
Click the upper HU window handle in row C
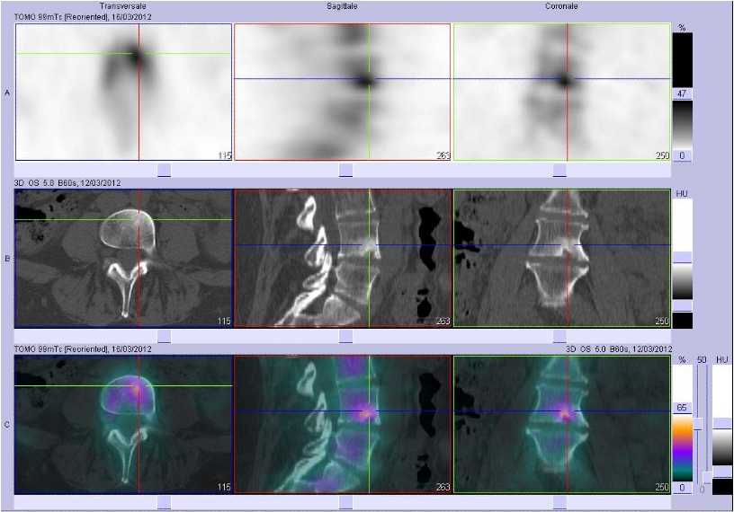tap(723, 424)
